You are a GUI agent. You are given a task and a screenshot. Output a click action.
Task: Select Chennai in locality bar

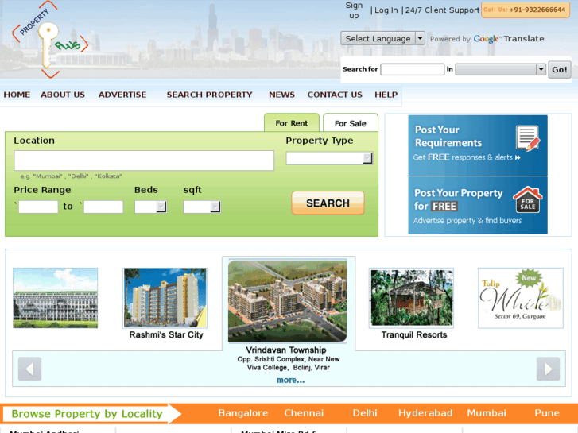coord(304,412)
